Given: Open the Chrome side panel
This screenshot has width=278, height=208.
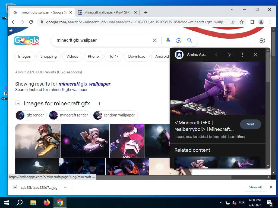Looking at the screenshot, I should [x=252, y=22].
